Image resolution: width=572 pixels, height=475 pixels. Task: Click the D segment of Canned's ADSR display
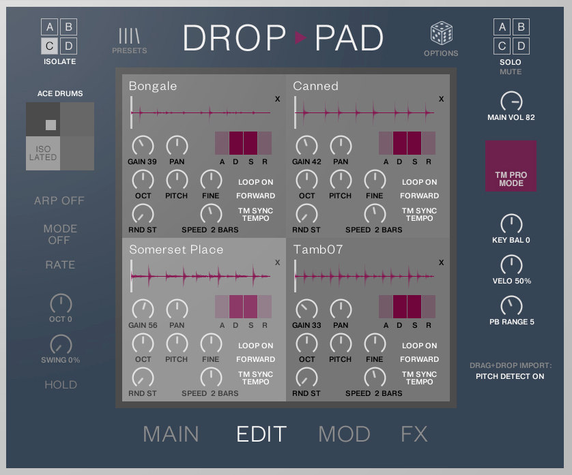tap(399, 144)
